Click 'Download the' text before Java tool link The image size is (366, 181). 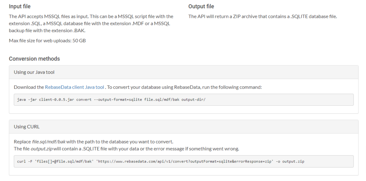pos(29,87)
